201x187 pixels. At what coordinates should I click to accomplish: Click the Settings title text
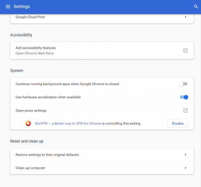click(x=22, y=7)
